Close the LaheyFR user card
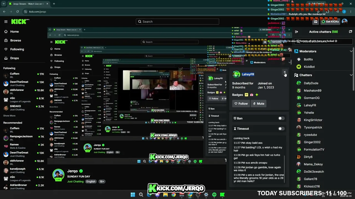 tap(285, 72)
